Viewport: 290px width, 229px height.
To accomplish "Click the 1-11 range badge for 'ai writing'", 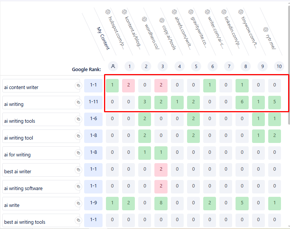I will [x=93, y=102].
